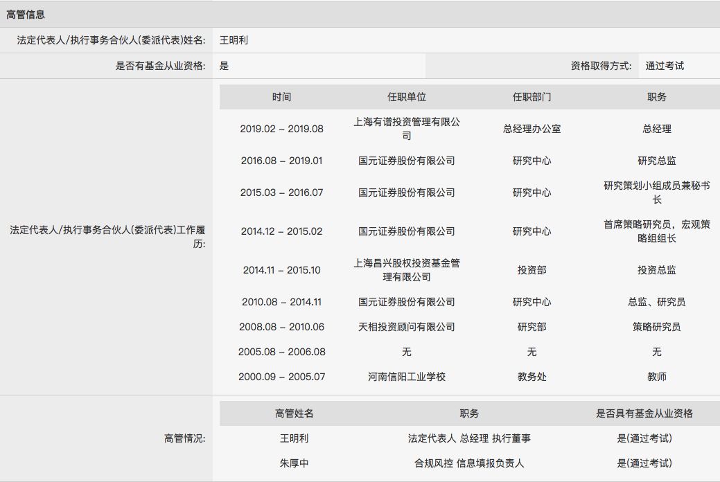The width and height of the screenshot is (720, 482).
Task: Click the 任职部门 column header
Action: point(532,97)
